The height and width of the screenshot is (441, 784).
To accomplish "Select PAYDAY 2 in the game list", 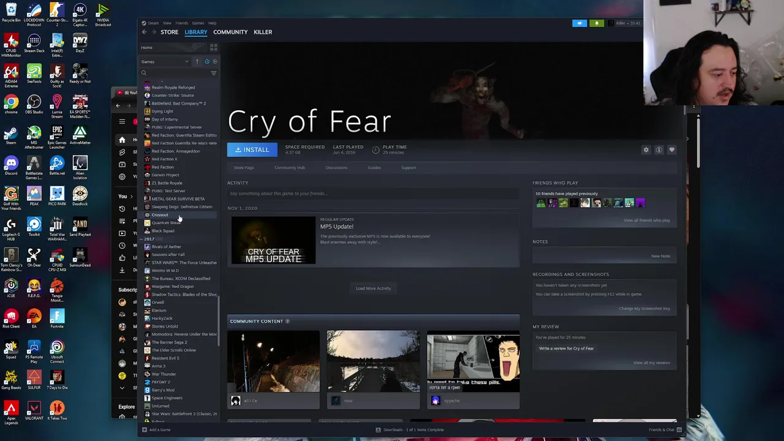I will [x=160, y=382].
